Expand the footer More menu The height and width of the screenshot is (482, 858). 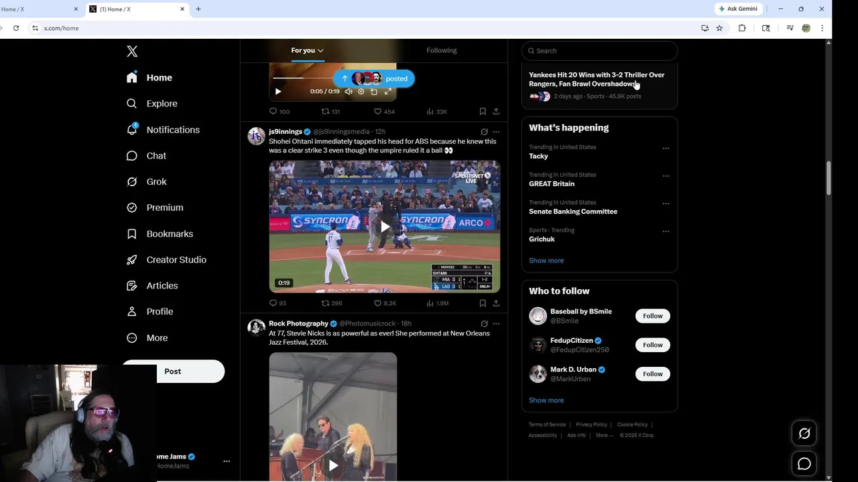point(603,435)
